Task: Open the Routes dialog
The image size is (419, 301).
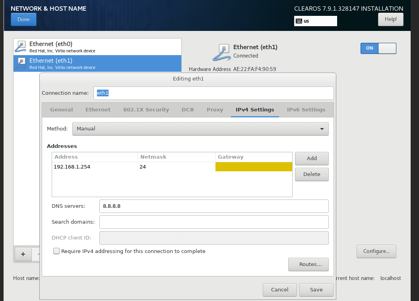Action: click(308, 265)
